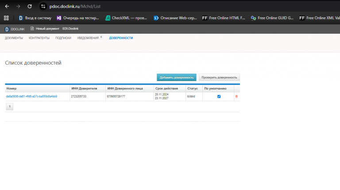This screenshot has height=190, width=340.
Task: Open the CheckXML bookmark
Action: [x=126, y=18]
